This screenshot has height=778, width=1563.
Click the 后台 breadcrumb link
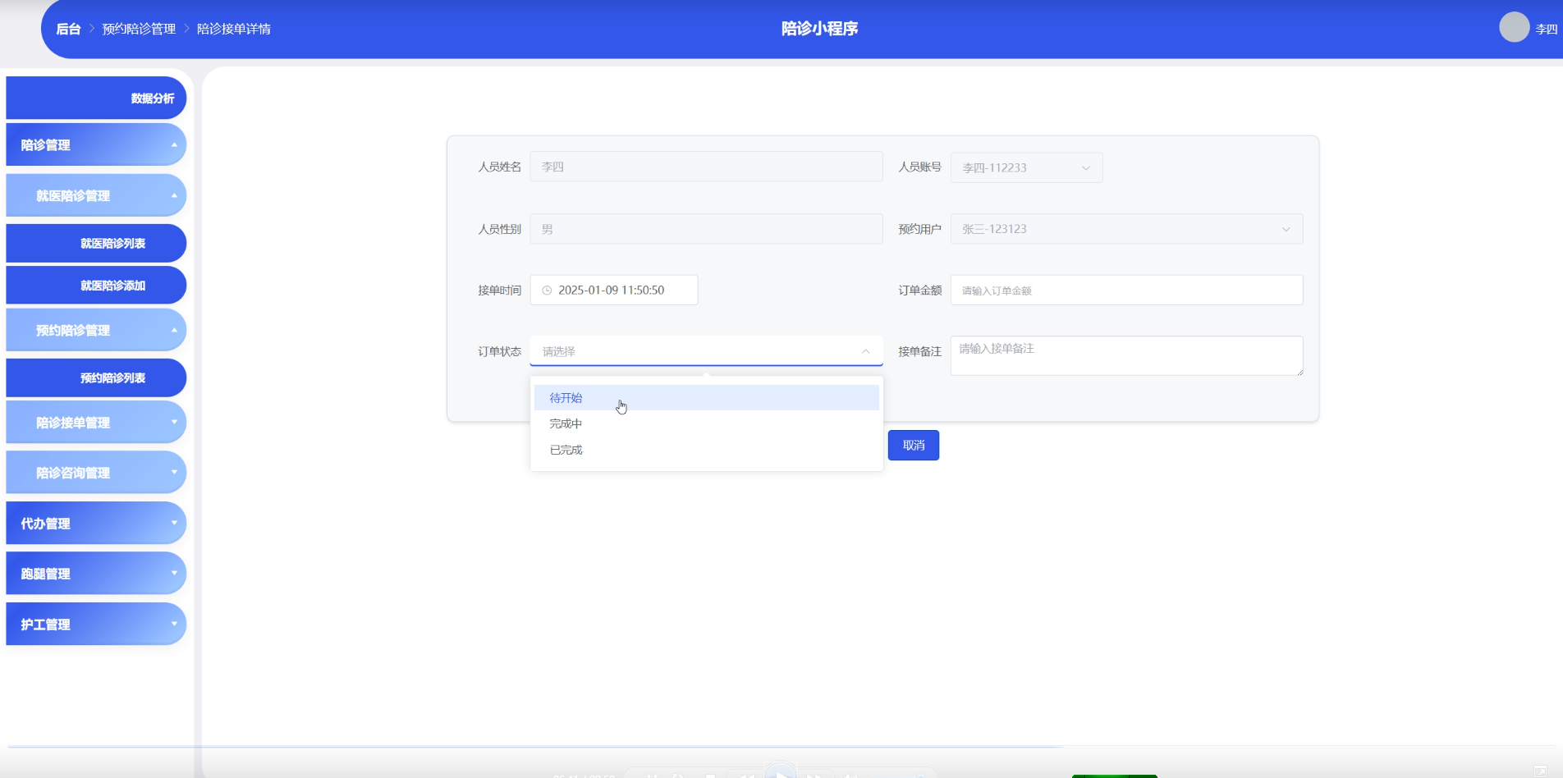pyautogui.click(x=68, y=29)
